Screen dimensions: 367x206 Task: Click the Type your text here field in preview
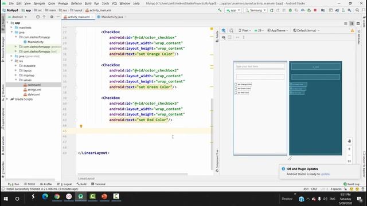[x=260, y=66]
